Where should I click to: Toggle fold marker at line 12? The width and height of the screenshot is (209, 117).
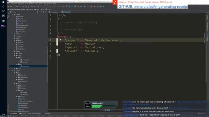[x=58, y=55]
